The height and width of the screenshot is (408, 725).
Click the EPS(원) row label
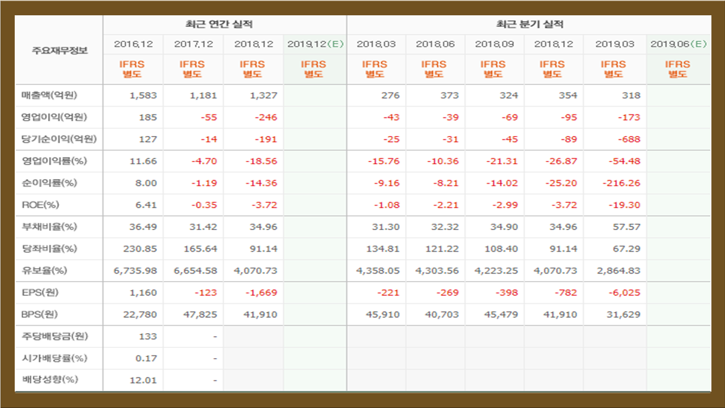tap(40, 293)
